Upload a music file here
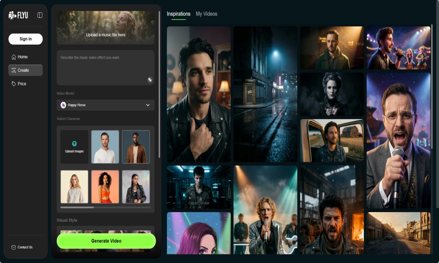The width and height of the screenshot is (439, 263). coord(106,28)
